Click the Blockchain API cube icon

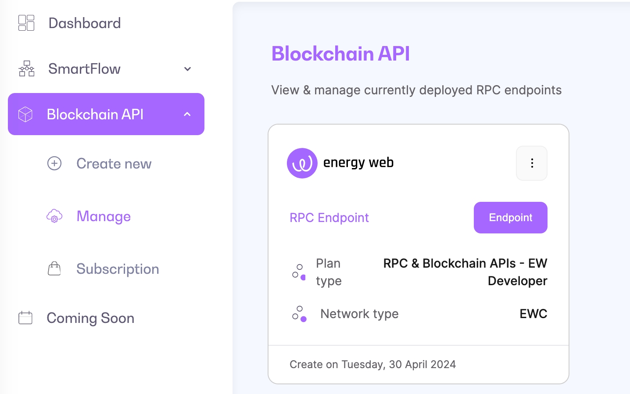[25, 114]
